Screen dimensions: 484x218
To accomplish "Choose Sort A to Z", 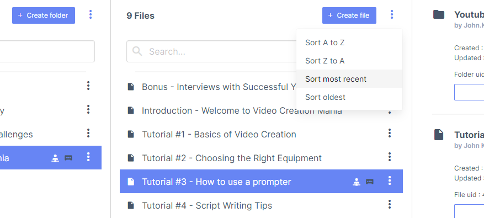I will [349, 42].
